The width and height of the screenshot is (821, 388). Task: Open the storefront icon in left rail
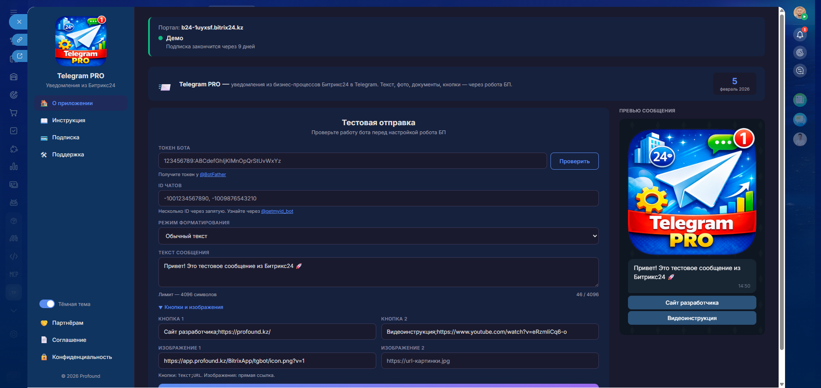[x=14, y=77]
